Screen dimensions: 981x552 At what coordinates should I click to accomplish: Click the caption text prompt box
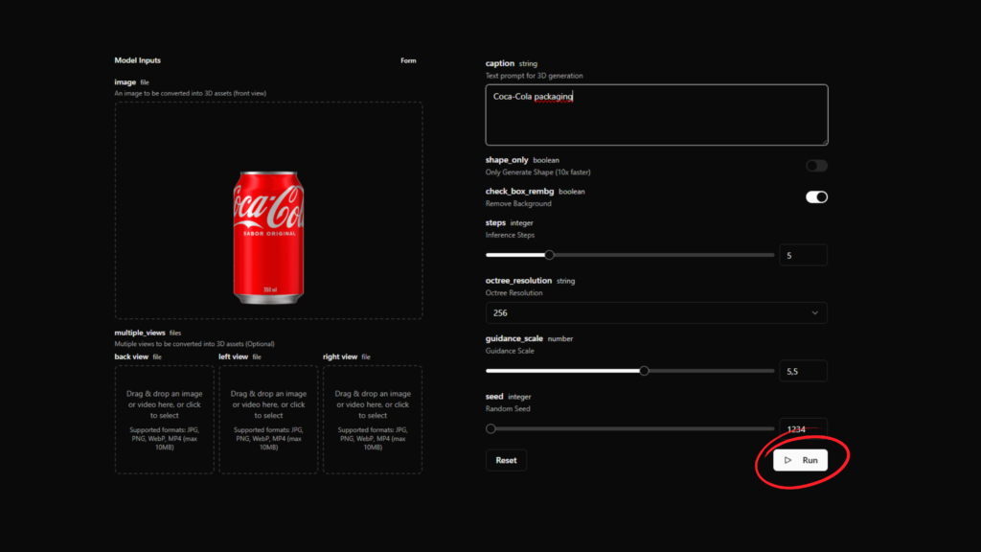656,115
